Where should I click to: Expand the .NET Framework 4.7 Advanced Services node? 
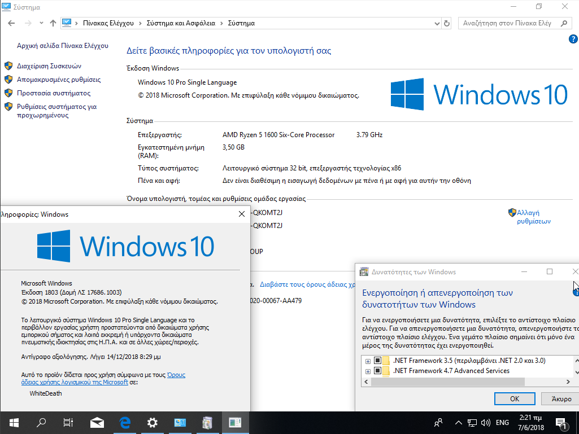point(368,371)
